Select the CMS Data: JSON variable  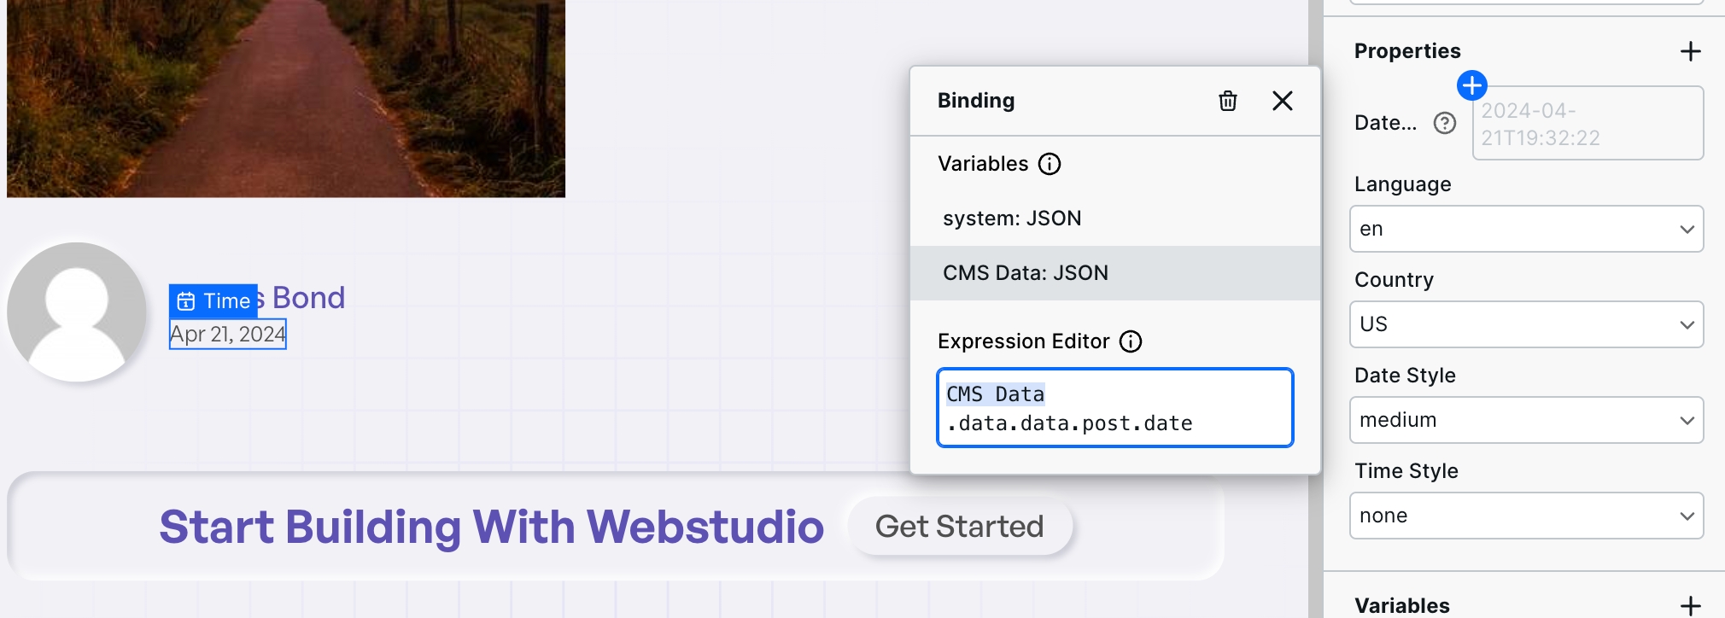(x=1115, y=273)
